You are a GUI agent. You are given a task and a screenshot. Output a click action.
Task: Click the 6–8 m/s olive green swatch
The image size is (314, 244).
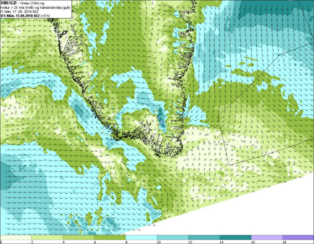coord(110,237)
